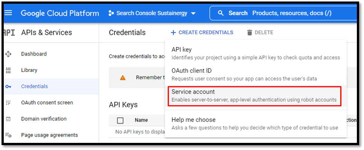The image size is (364, 150).
Task: Click the Google Cloud Platform logo link
Action: coord(60,13)
